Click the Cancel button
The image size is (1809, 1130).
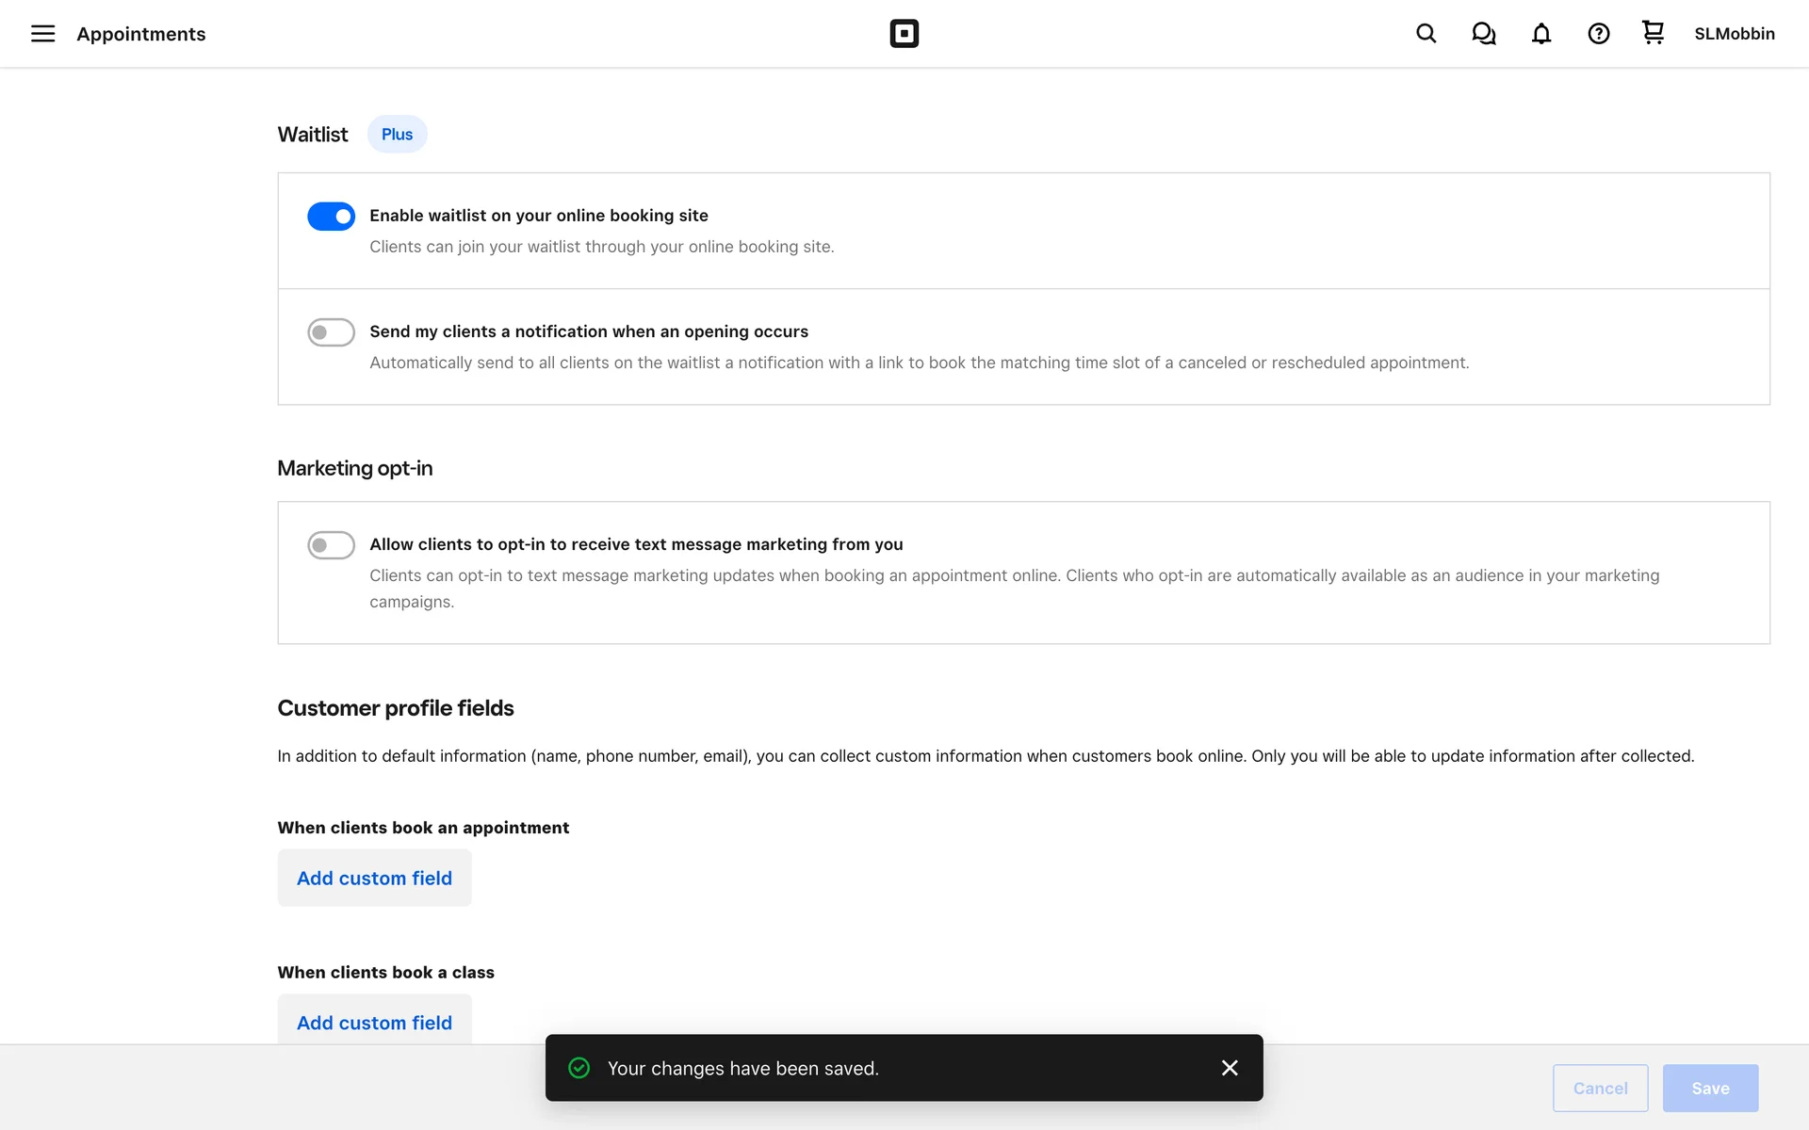point(1600,1088)
